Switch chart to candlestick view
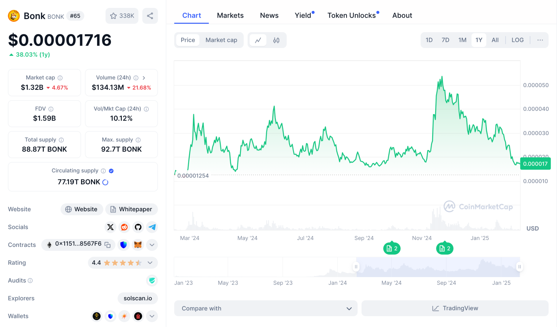 [276, 40]
